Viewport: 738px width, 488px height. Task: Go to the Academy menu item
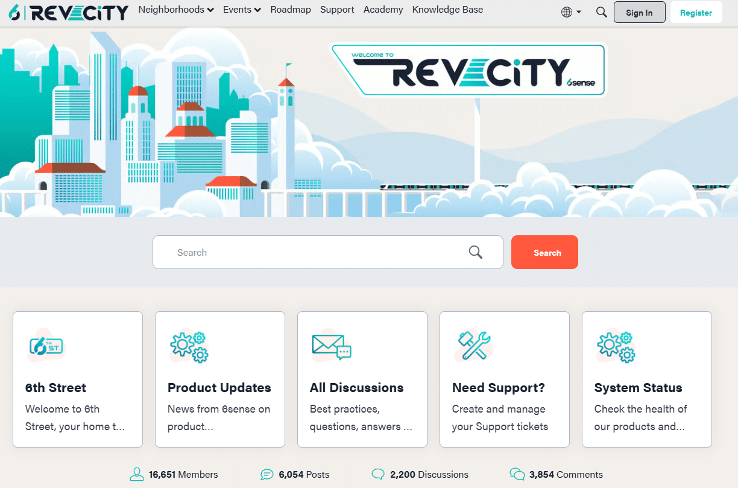[x=383, y=10]
